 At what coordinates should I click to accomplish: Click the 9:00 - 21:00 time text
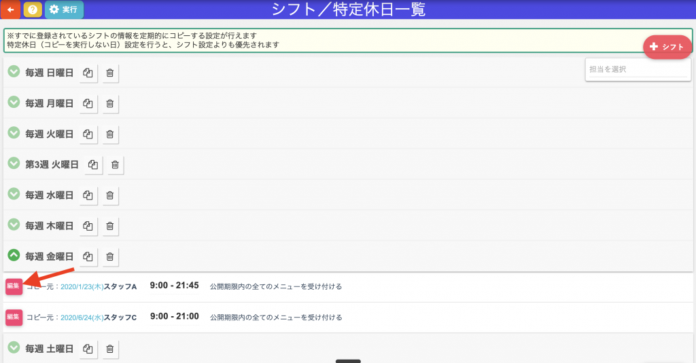click(x=174, y=316)
